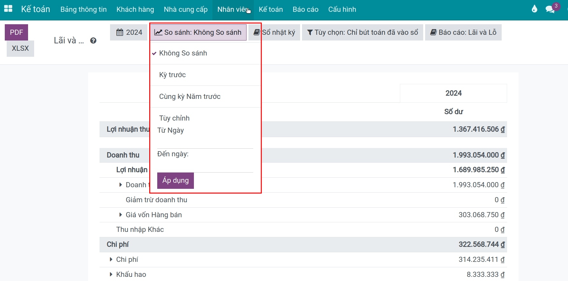Open the apps grid home icon
Screen dimensions: 568x281
click(x=8, y=9)
